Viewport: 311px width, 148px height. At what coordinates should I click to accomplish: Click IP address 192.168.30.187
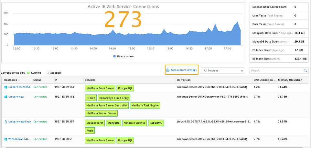(64, 122)
